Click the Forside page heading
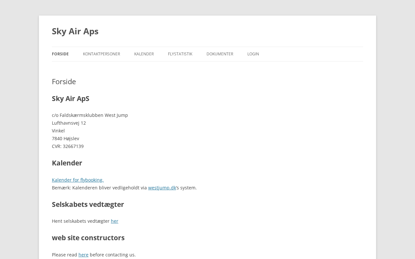The height and width of the screenshot is (259, 415). click(64, 82)
